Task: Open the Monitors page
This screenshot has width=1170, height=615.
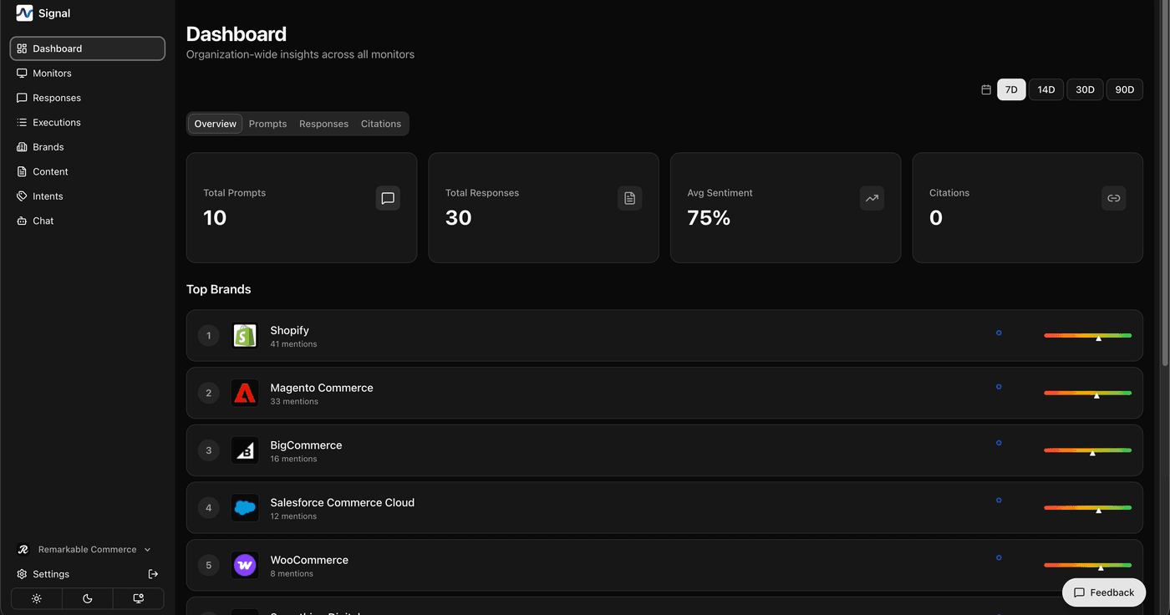Action: click(88, 74)
